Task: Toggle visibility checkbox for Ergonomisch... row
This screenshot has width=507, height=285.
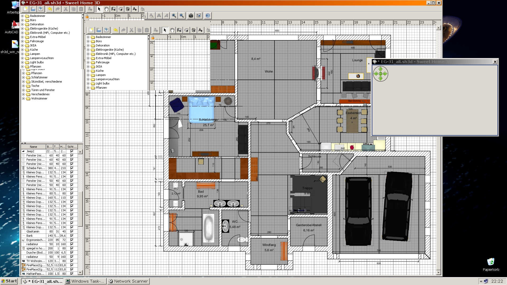Action: [72, 240]
